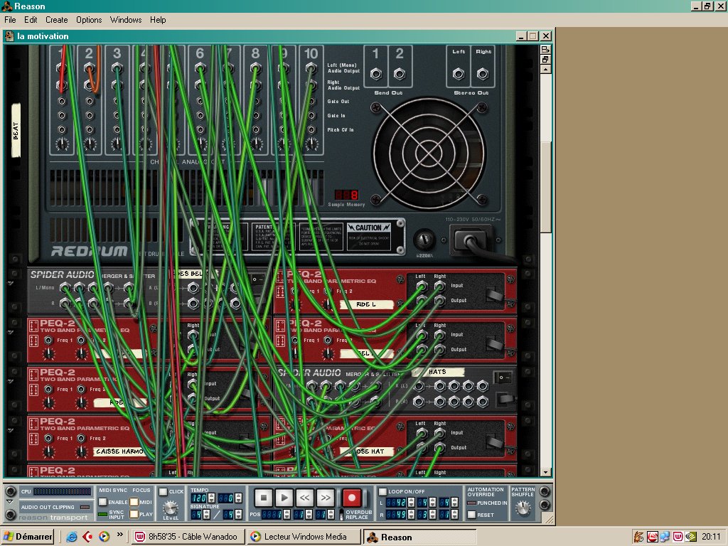Viewport: 728px width, 546px height.
Task: Toggle the MIDI Sync ENABLE checkbox
Action: pos(102,502)
